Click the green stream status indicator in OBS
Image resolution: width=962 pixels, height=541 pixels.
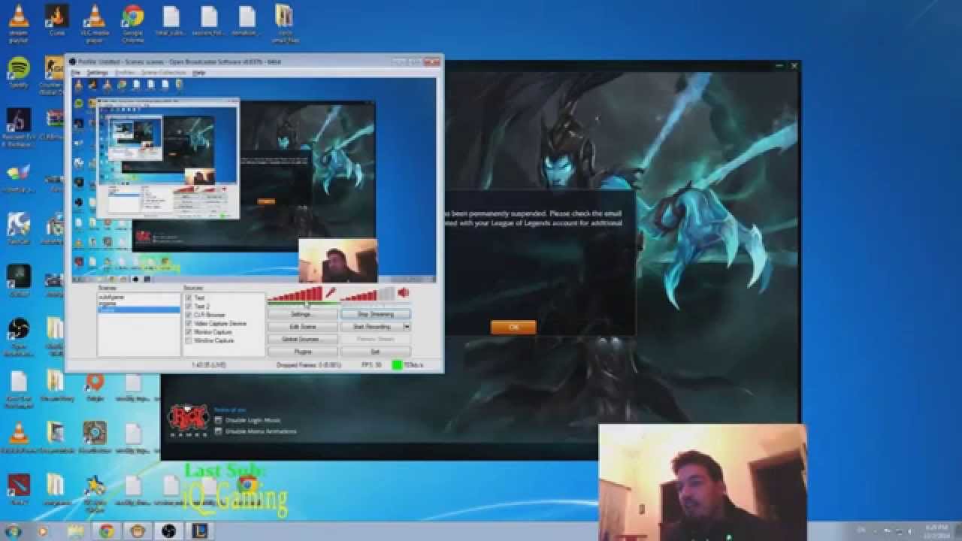[396, 365]
